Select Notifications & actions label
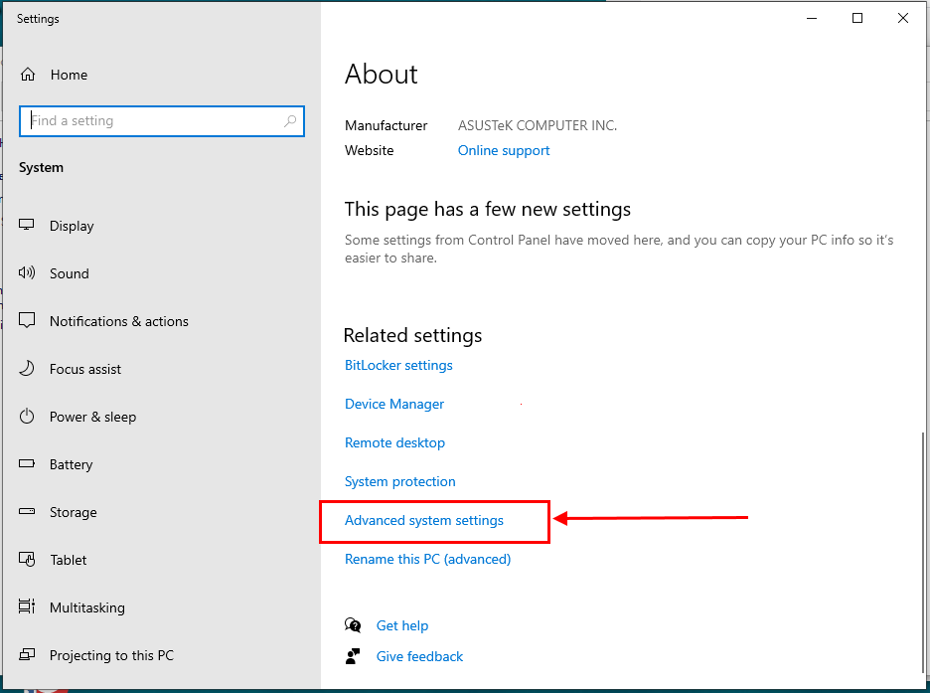 click(x=119, y=321)
